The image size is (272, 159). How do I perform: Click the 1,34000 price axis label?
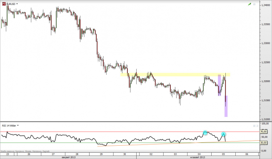266,5
